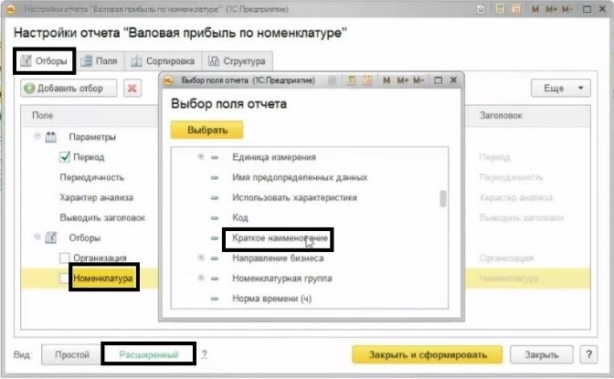Click the green plus Add filter icon
Viewport: 614px width, 379px height.
tap(30, 89)
